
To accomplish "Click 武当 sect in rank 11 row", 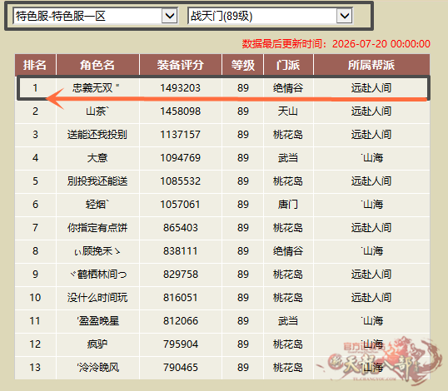I will point(288,321).
